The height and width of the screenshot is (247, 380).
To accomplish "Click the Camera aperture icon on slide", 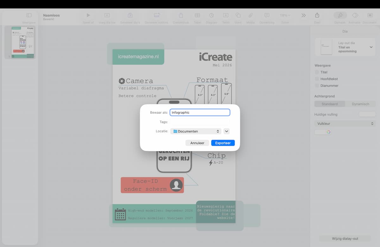I will pyautogui.click(x=122, y=81).
